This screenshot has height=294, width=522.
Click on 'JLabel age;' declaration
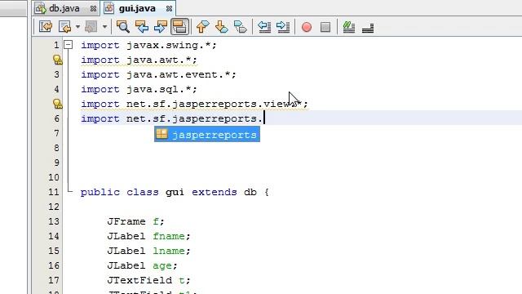click(142, 265)
